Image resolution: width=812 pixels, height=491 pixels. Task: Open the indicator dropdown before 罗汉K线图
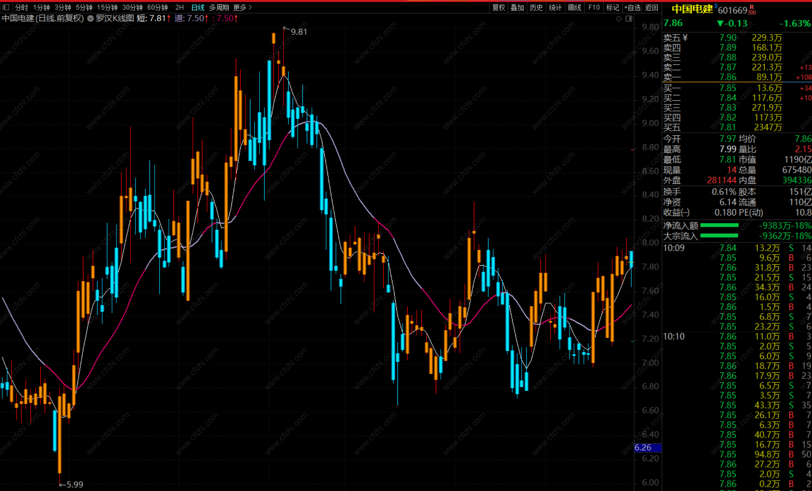[90, 18]
